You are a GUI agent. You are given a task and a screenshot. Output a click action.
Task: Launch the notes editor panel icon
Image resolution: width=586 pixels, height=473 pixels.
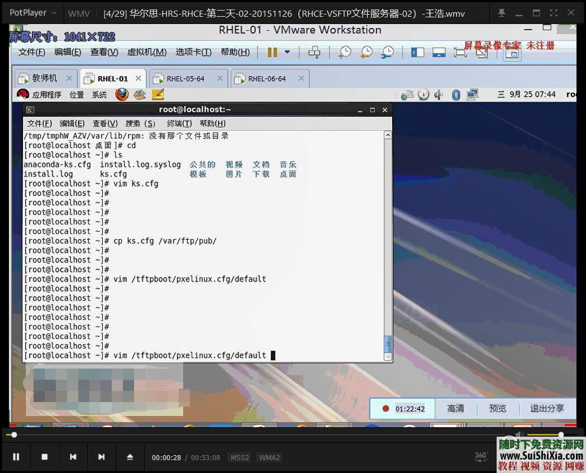(158, 94)
